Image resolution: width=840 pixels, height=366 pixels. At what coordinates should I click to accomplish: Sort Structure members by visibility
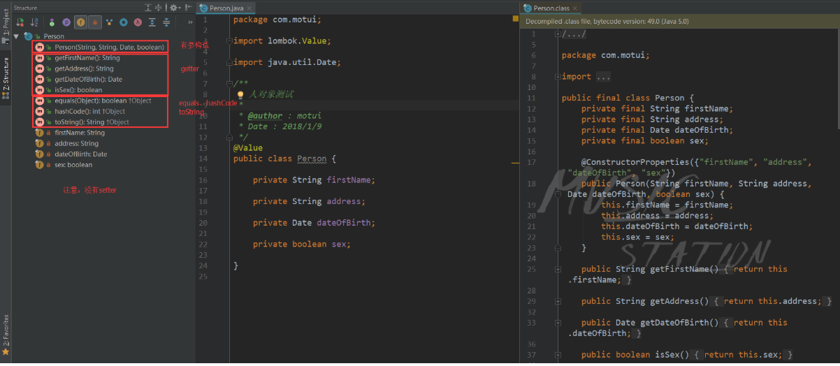click(x=20, y=23)
